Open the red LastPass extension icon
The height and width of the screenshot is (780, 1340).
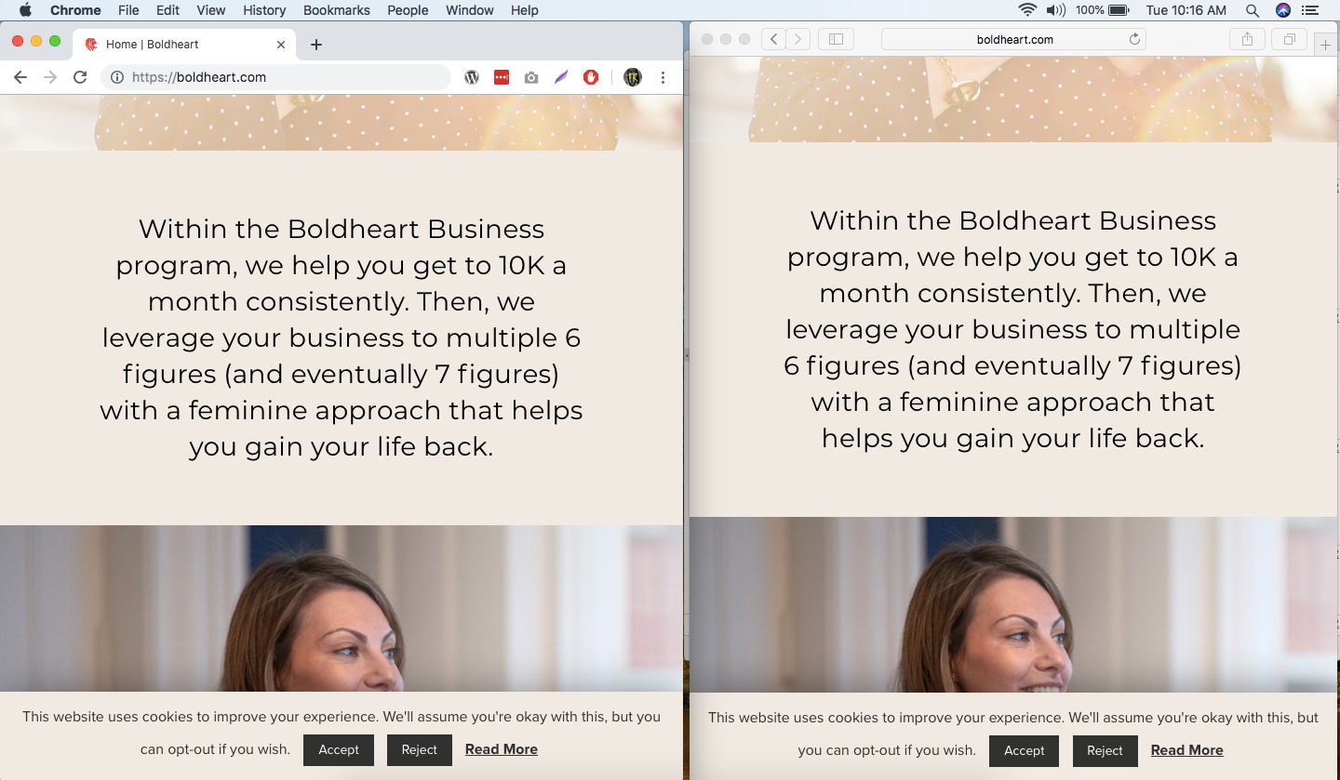(x=502, y=77)
